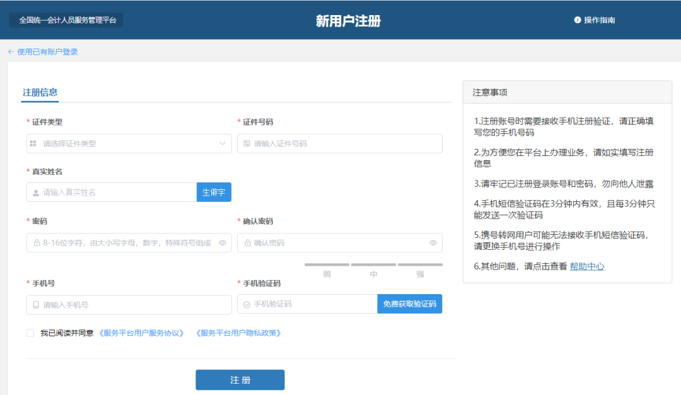Open 《服务平台用户服务协议》 link
The height and width of the screenshot is (395, 681).
[x=142, y=333]
